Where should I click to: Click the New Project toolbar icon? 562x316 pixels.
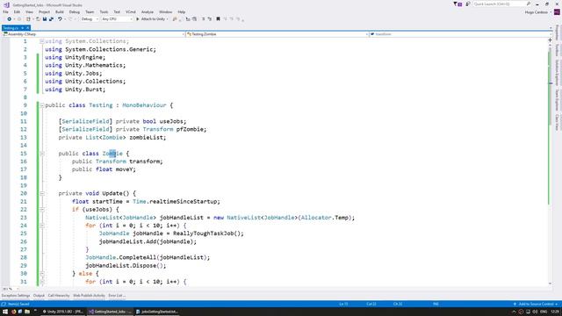[x=28, y=19]
